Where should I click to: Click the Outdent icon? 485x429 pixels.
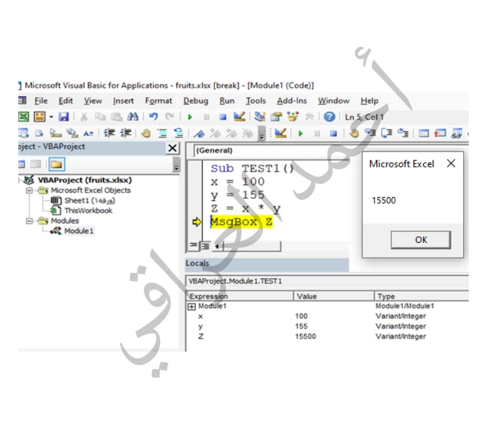point(125,133)
